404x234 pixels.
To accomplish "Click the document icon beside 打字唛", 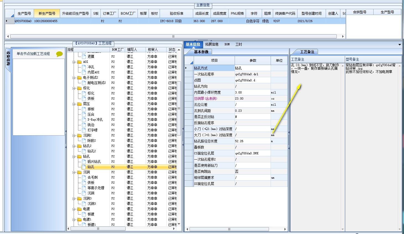I will 84,130.
